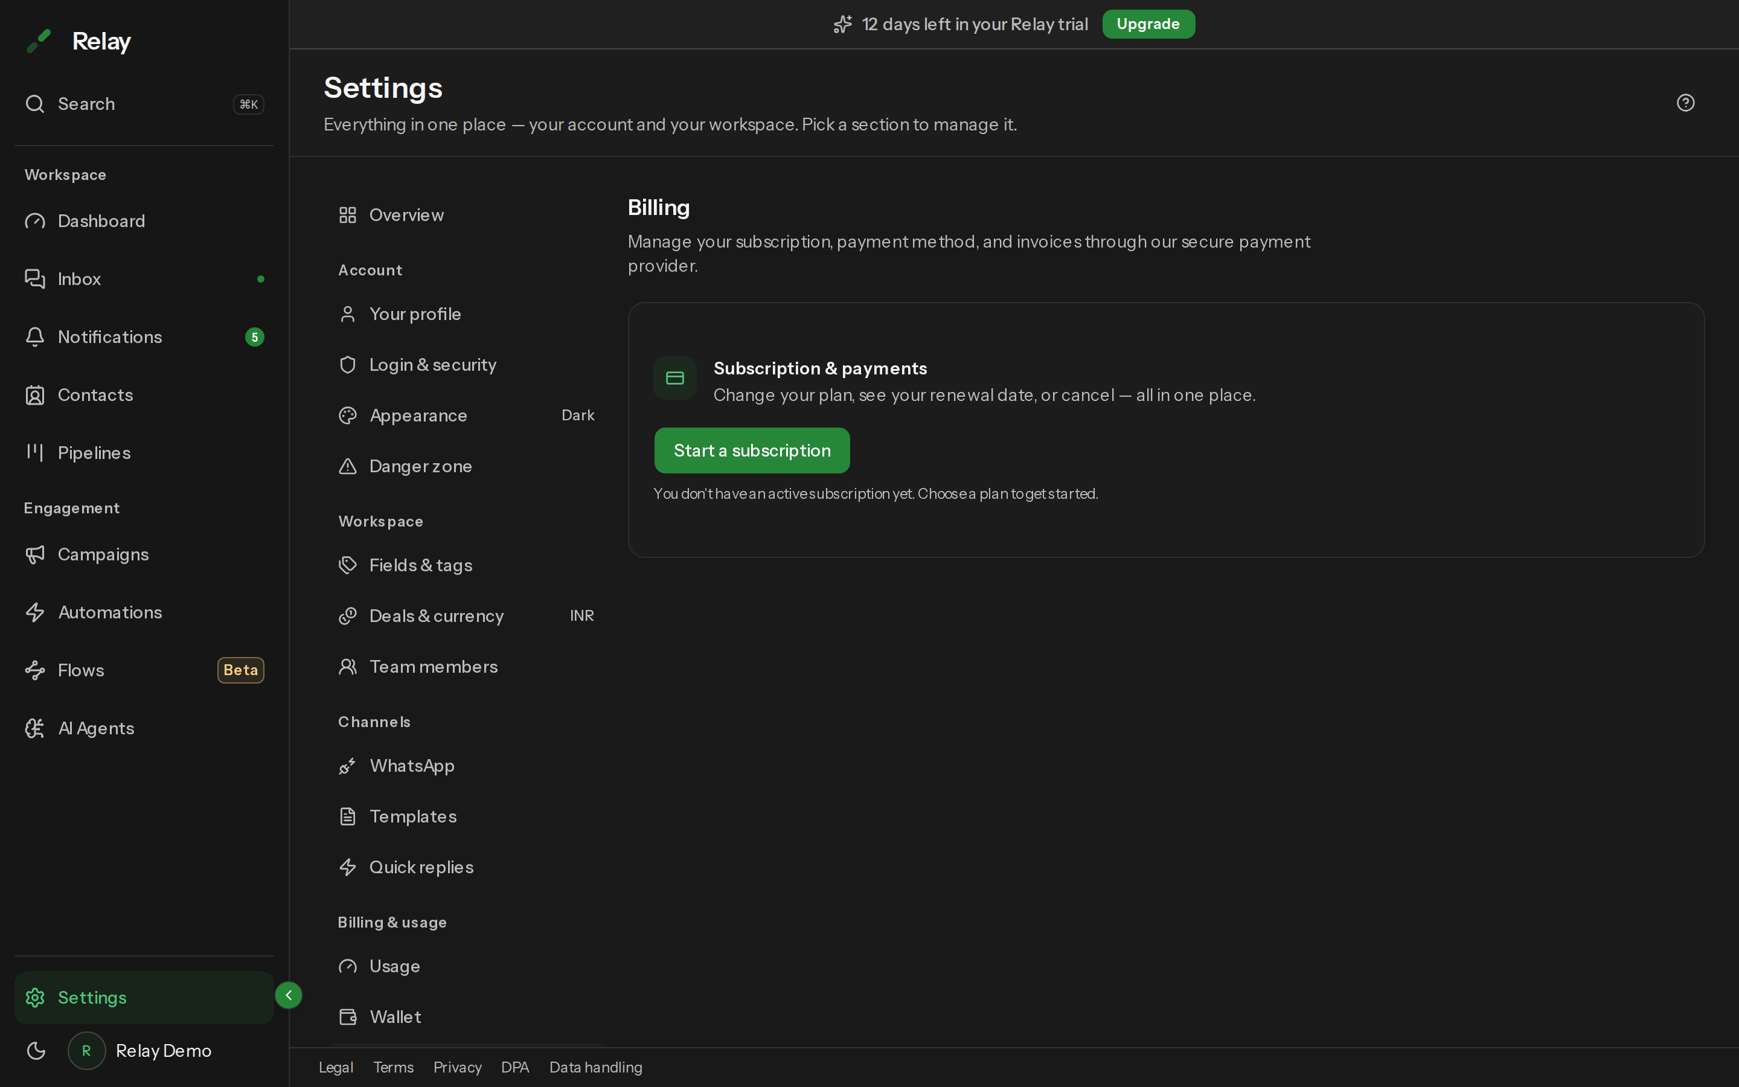Open Quick replies settings
The width and height of the screenshot is (1739, 1087).
466,867
